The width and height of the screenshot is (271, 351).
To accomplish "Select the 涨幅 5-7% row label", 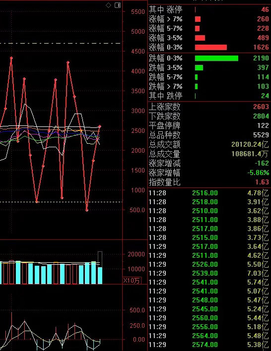I will pyautogui.click(x=166, y=28).
